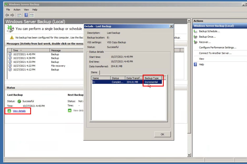Open the View menu in menu bar

pos(26,10)
